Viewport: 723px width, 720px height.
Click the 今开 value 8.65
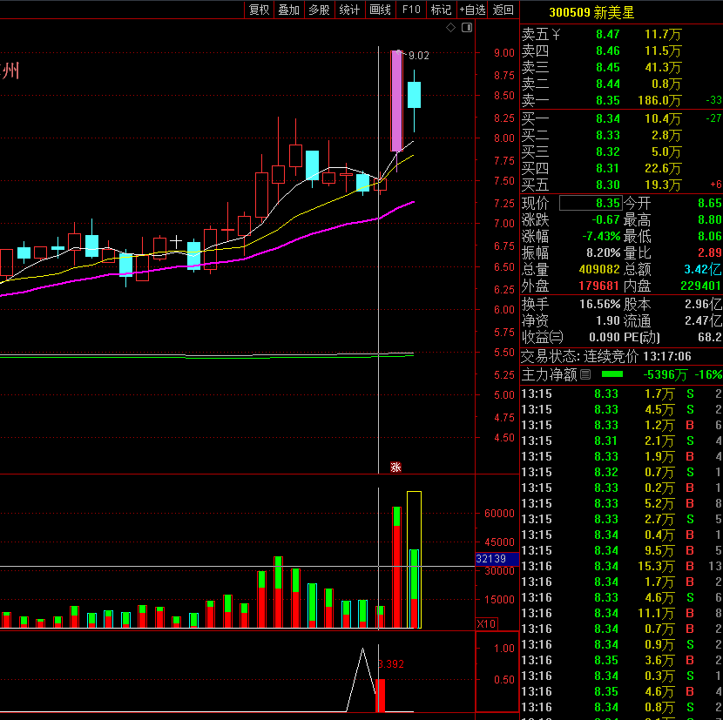point(710,203)
